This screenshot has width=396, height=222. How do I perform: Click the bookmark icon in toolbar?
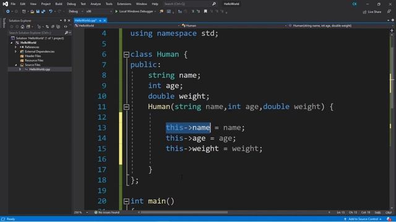click(205, 11)
